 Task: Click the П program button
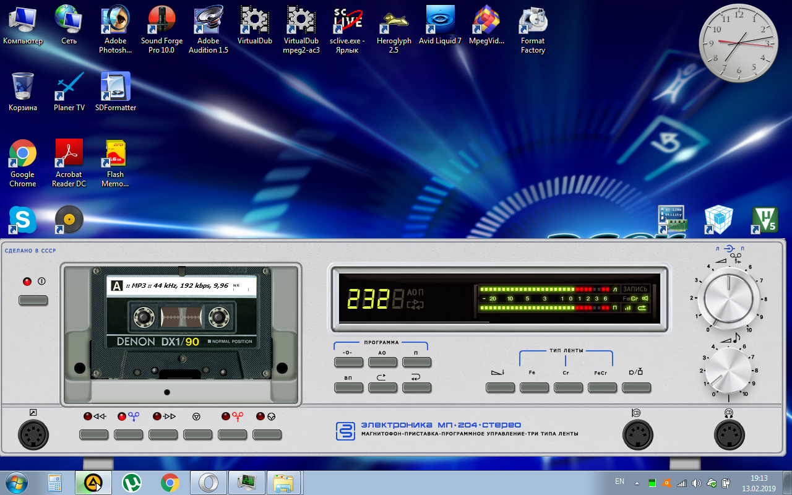[x=417, y=362]
